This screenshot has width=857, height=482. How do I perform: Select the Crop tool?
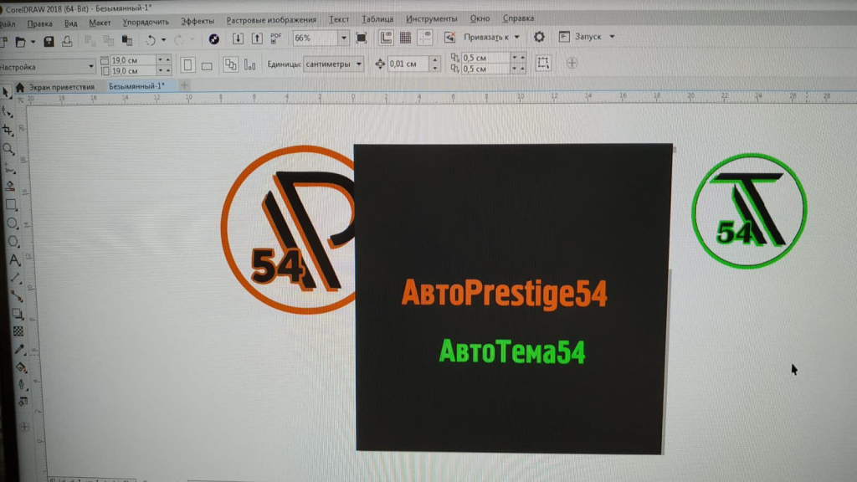point(8,130)
